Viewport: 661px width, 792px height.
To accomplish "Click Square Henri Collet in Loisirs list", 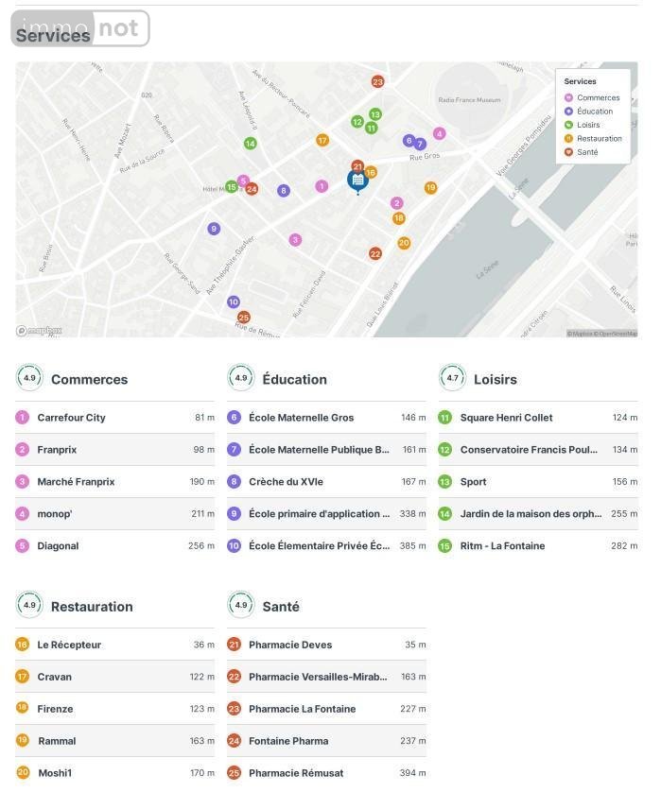I will tap(506, 418).
